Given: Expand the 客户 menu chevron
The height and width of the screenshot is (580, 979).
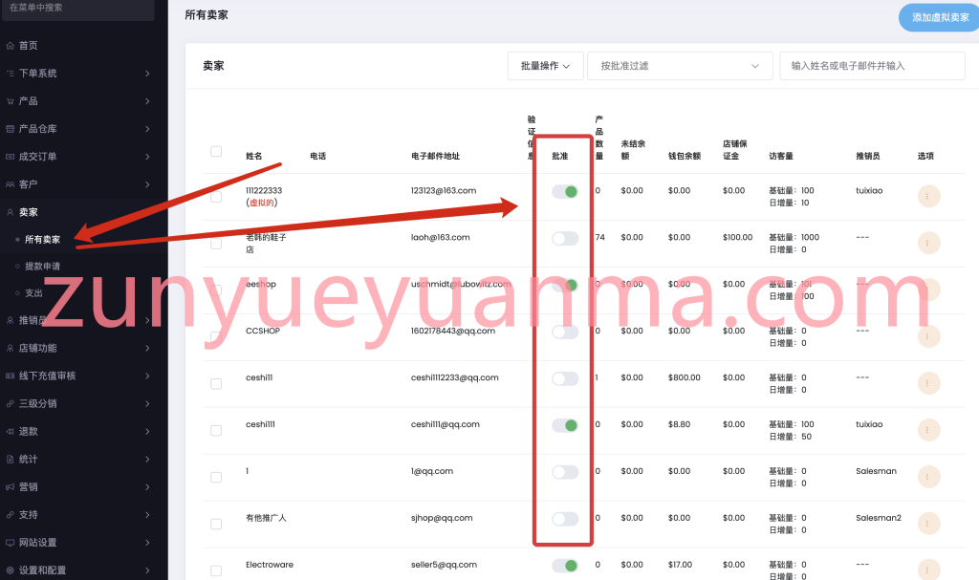Looking at the screenshot, I should pyautogui.click(x=147, y=184).
